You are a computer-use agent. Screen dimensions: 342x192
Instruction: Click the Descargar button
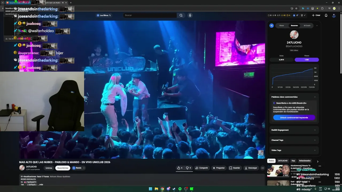[251, 168]
